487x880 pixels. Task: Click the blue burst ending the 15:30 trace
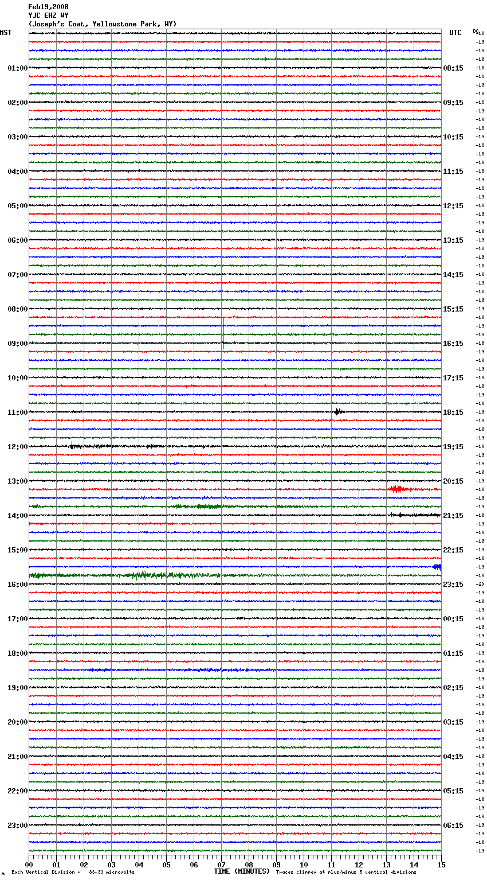[x=437, y=567]
